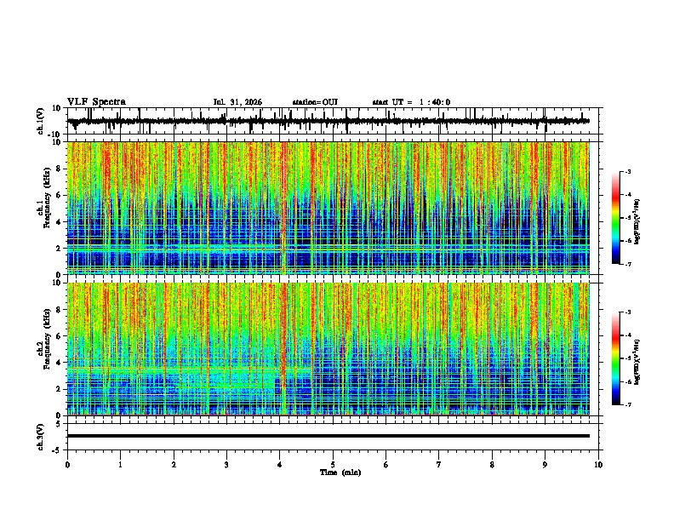Click the "6" tick on ch.2 frequency axis
Viewport: 674px width, 521px height.
(x=59, y=336)
